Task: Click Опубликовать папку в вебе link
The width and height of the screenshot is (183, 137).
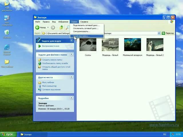Action: tap(55, 63)
